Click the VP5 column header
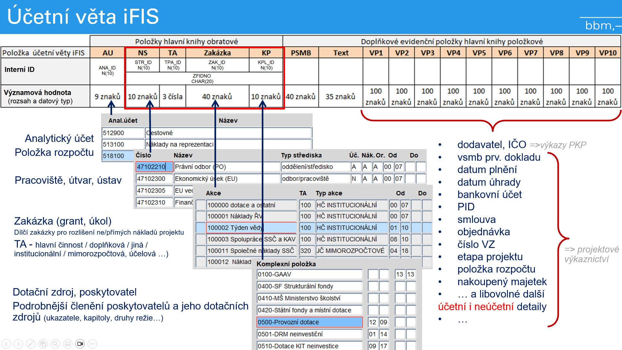Screen dimensions: 622x350 (x=479, y=53)
